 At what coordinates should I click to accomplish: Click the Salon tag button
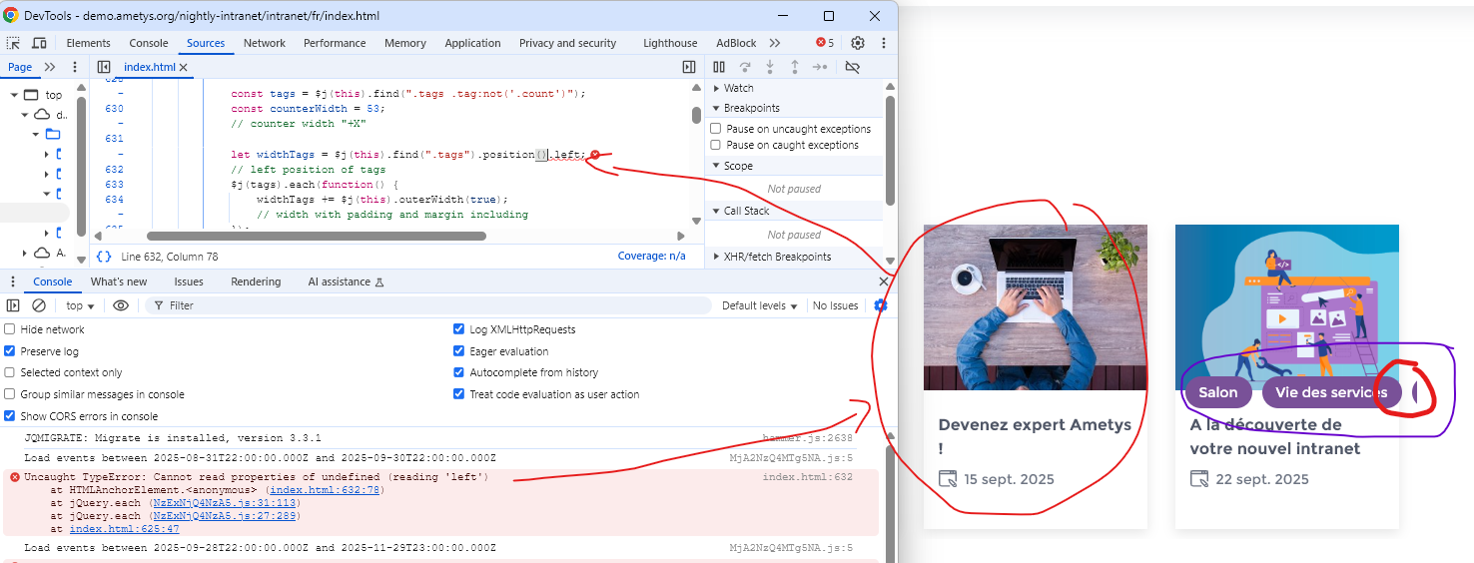pyautogui.click(x=1217, y=392)
